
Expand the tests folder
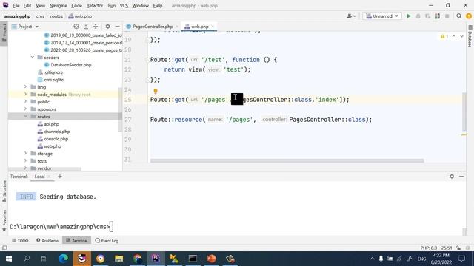(25, 161)
